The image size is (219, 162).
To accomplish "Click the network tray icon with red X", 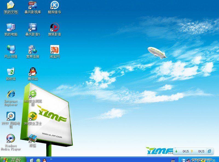I will click(188, 160).
